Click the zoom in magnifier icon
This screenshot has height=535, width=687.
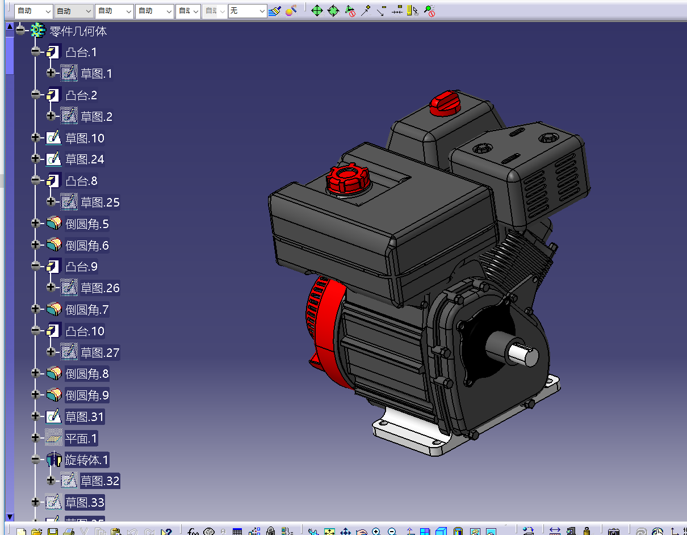pyautogui.click(x=376, y=532)
